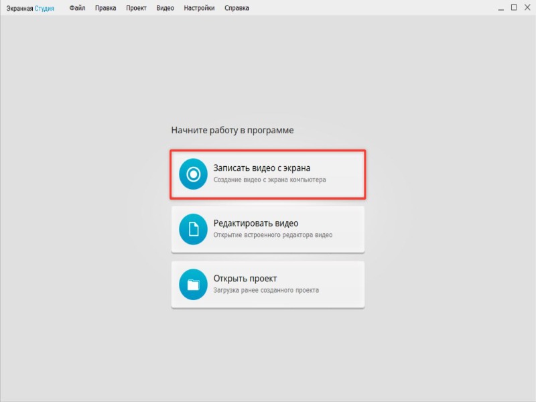Minimize the Экранная Студия window

pos(500,8)
